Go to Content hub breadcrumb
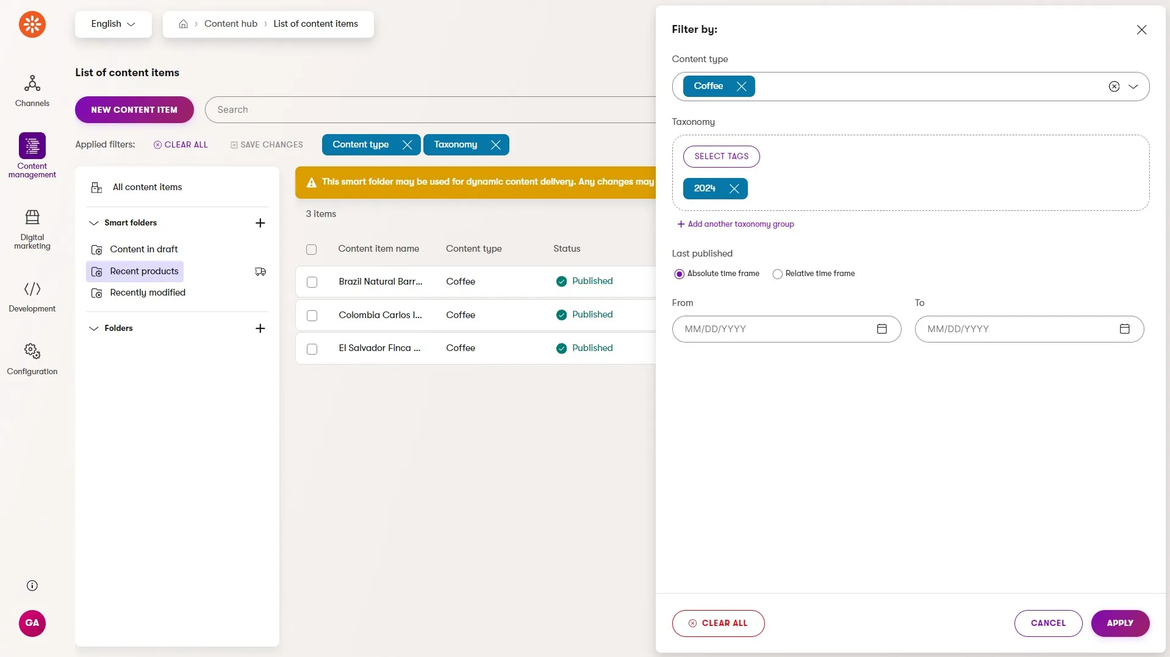This screenshot has width=1170, height=657. [231, 24]
